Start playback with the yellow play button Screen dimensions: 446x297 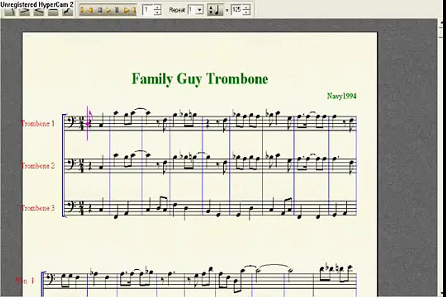tap(108, 10)
